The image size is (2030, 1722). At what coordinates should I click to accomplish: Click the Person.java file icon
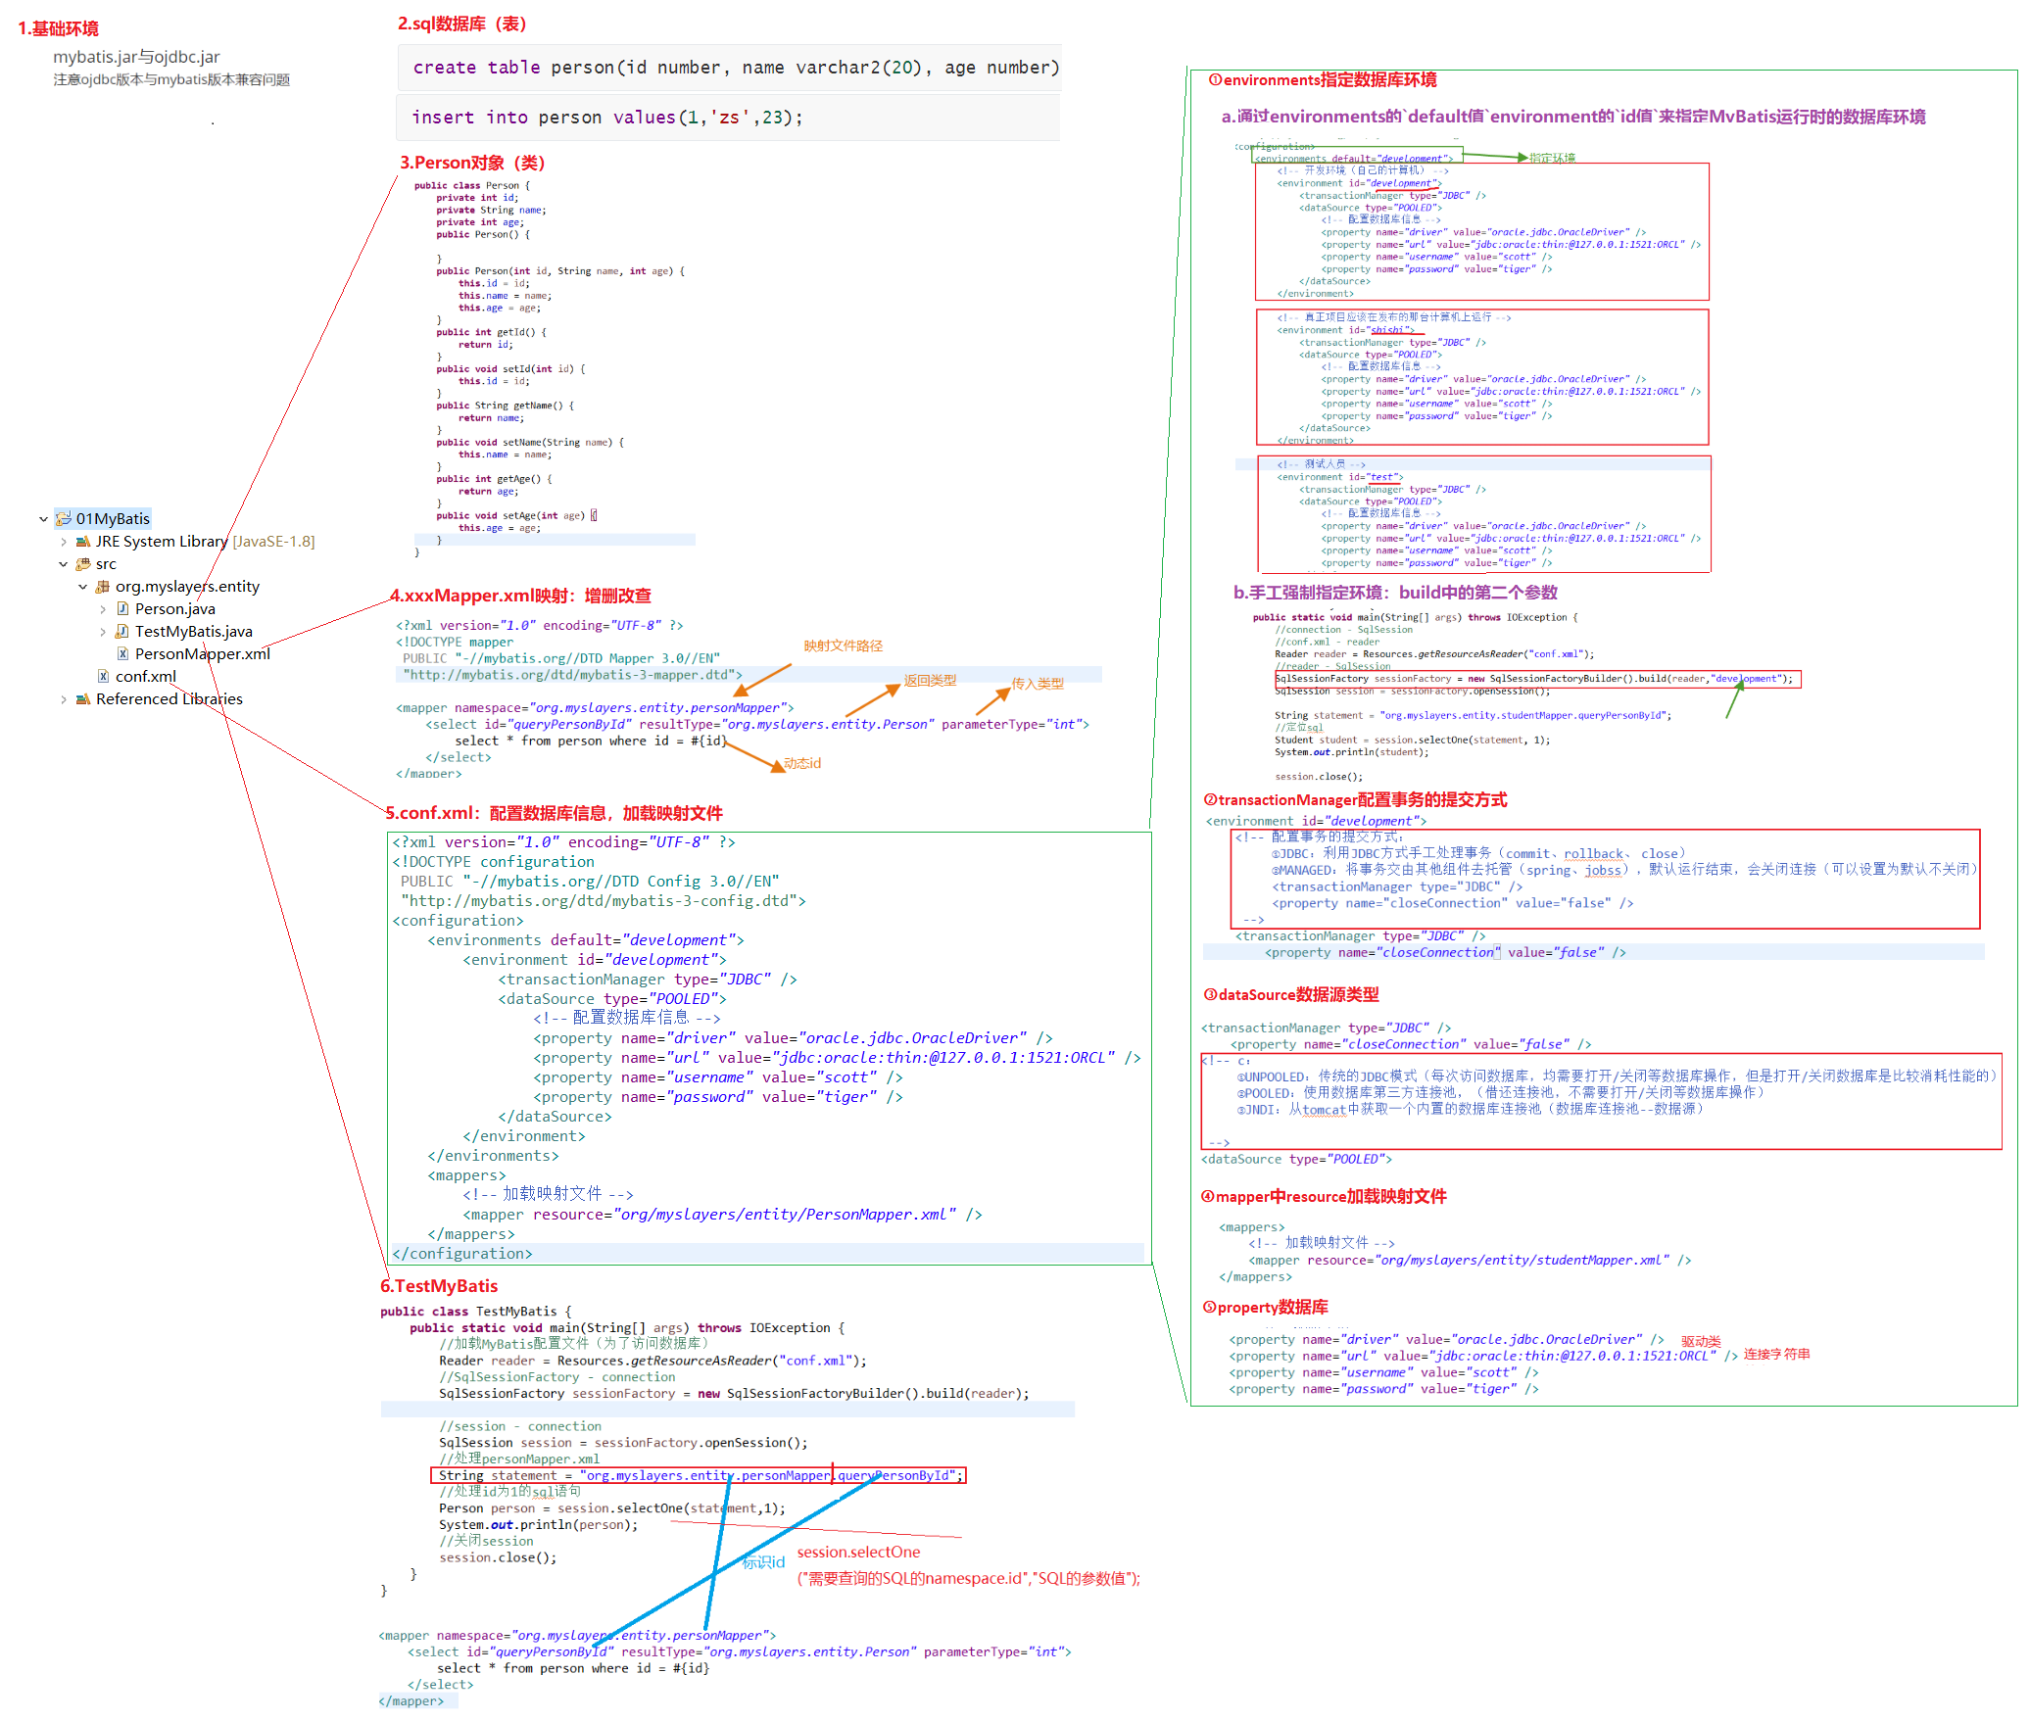[122, 609]
